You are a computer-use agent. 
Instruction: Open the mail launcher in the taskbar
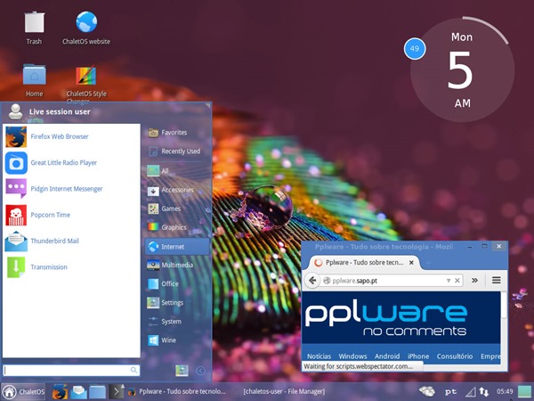coord(79,392)
